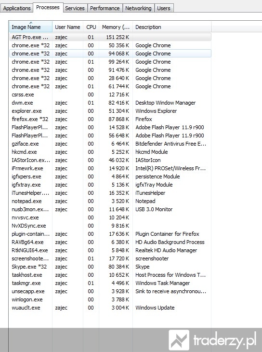Click the HD Audio Background Process description

tap(170, 242)
